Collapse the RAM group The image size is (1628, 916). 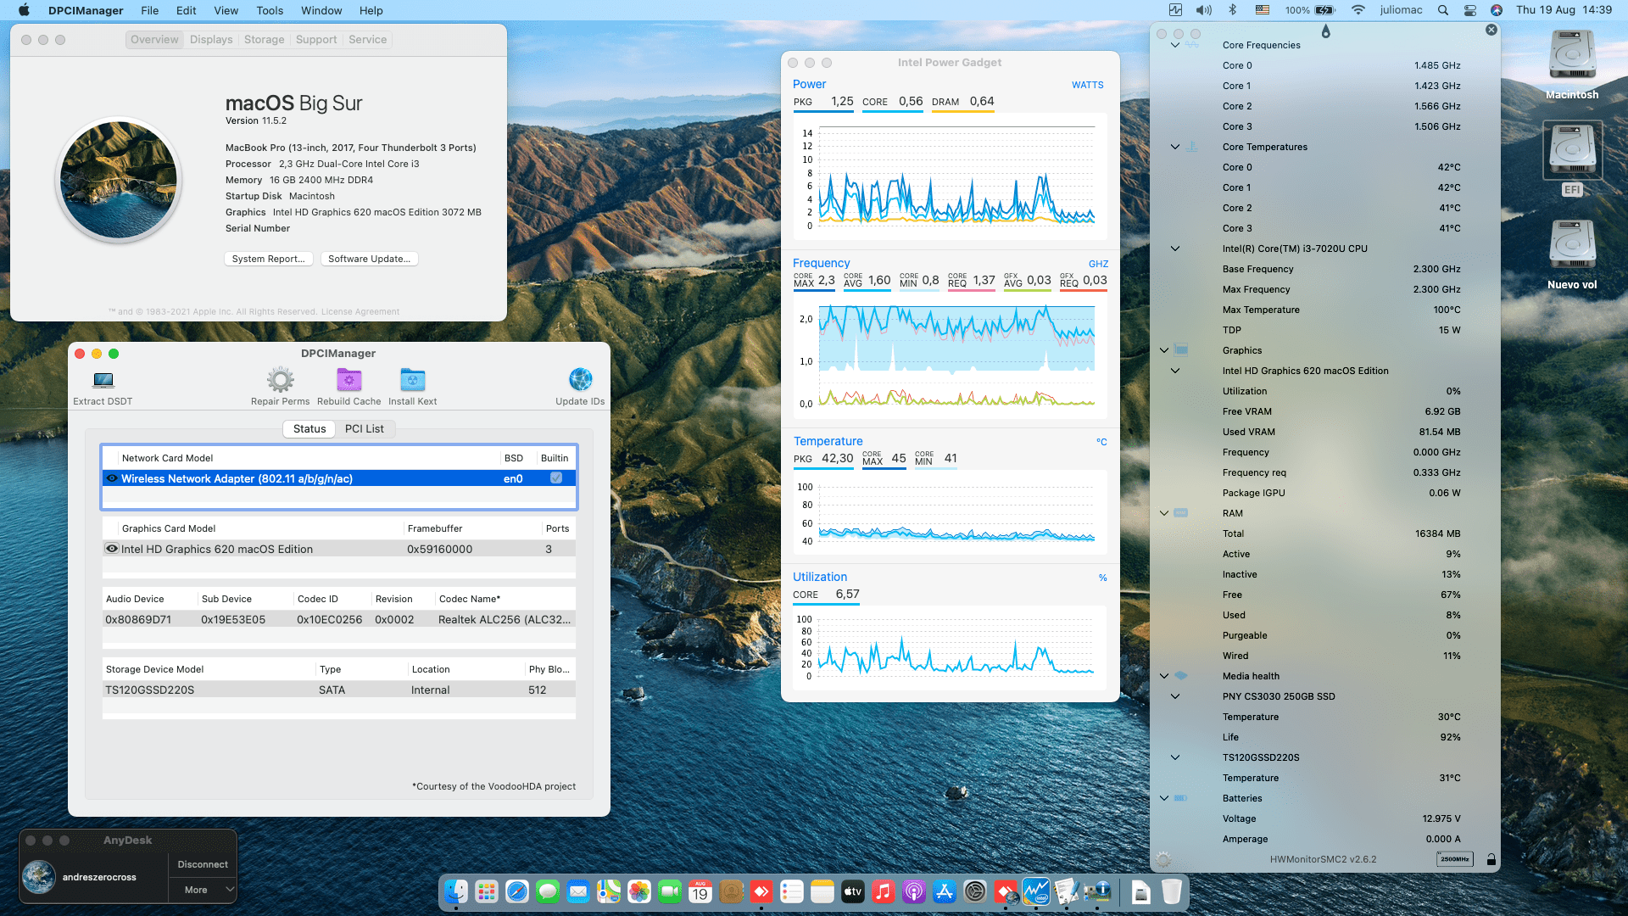click(x=1164, y=513)
